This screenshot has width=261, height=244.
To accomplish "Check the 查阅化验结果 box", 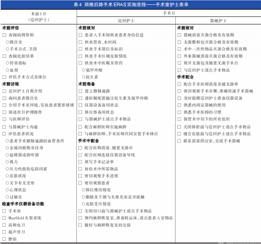I will pos(5,56).
